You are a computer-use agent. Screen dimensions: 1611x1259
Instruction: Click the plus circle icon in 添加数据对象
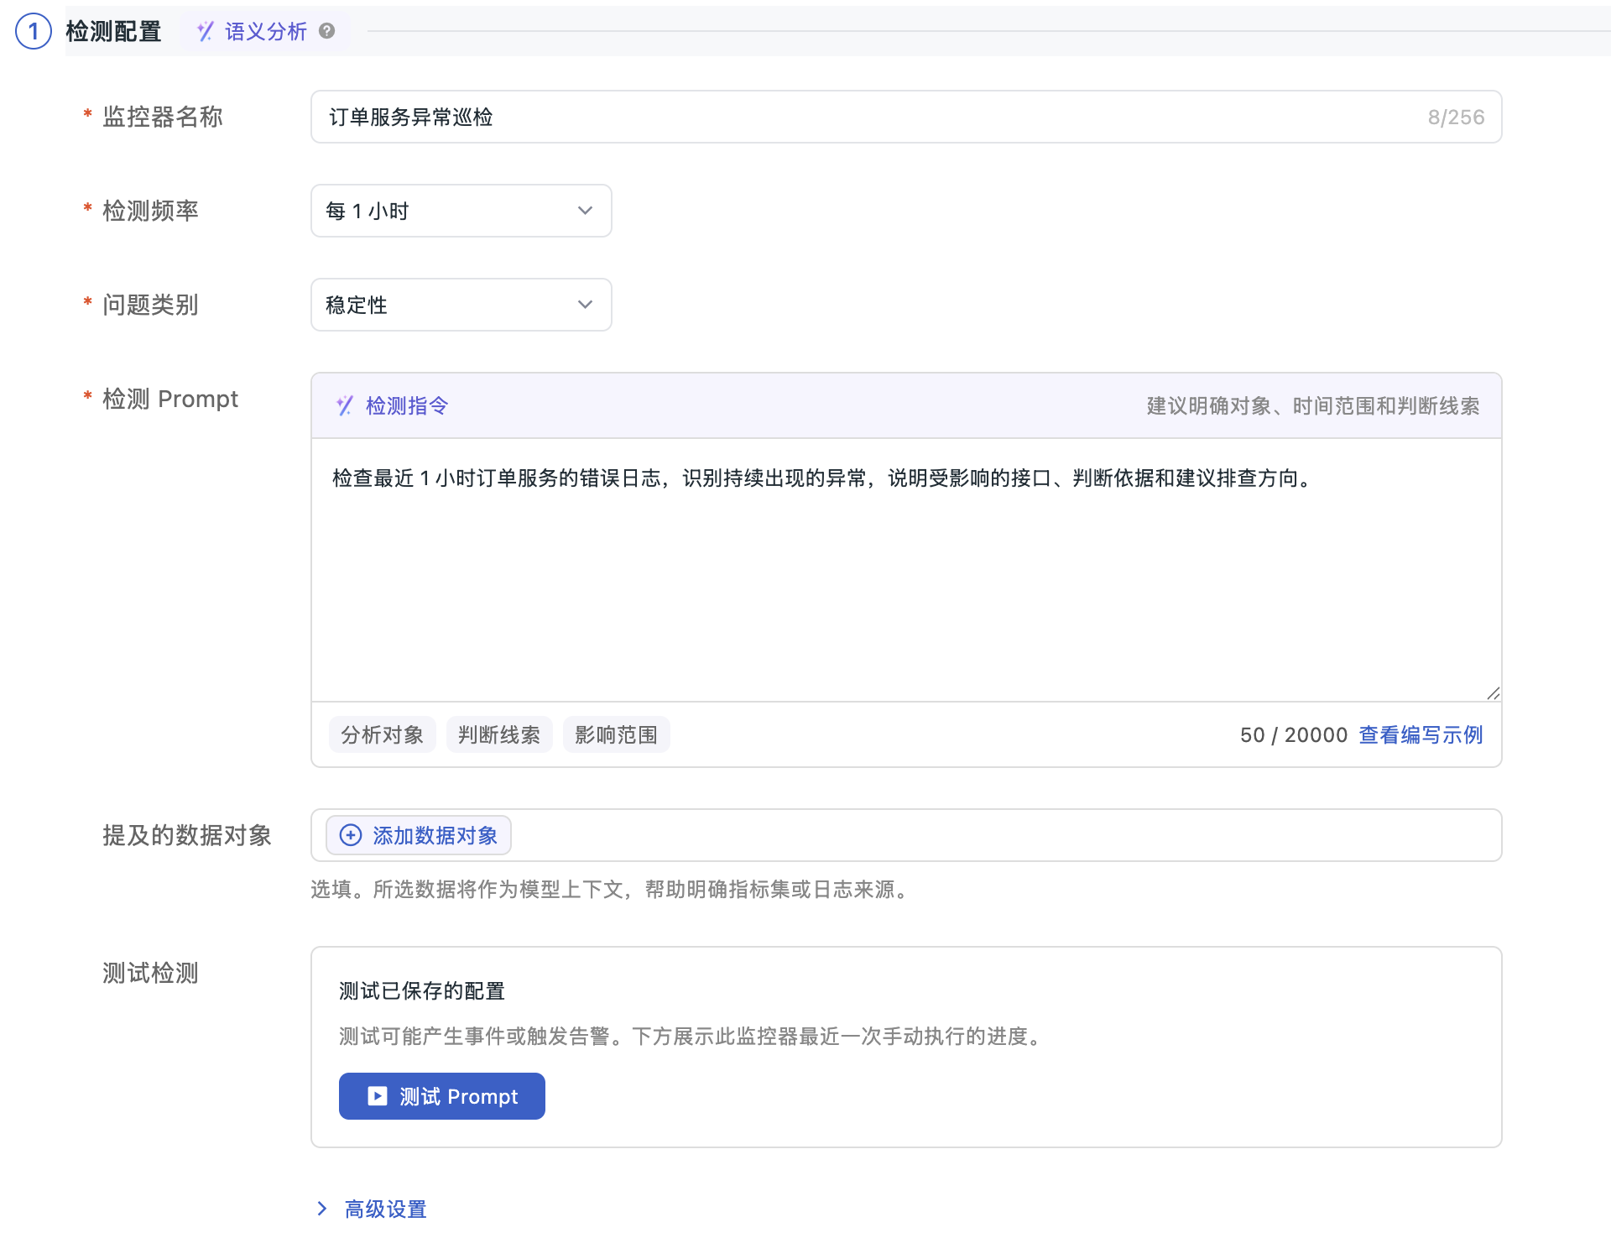pos(351,835)
